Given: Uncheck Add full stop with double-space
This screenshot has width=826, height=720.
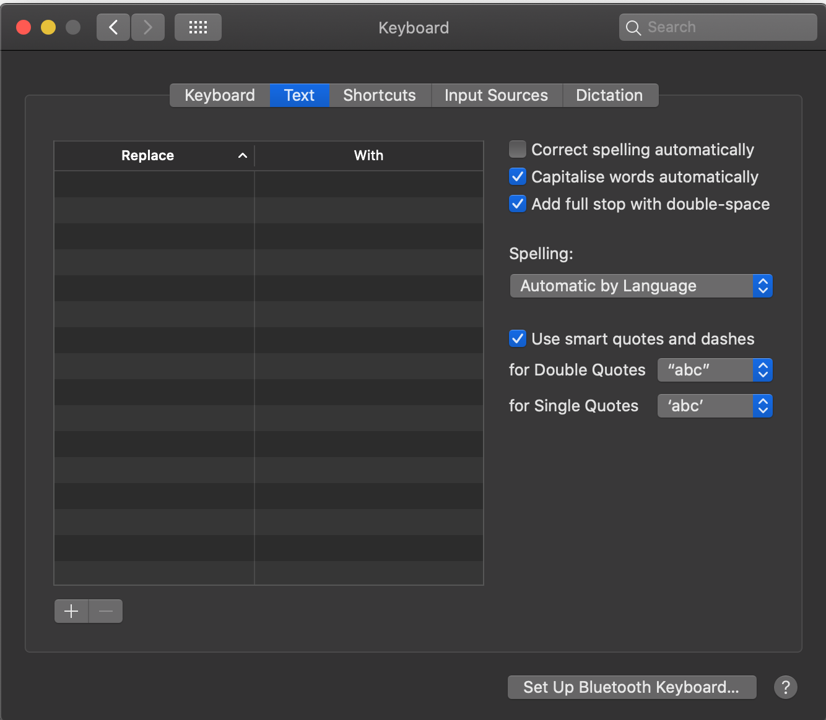Looking at the screenshot, I should [x=518, y=204].
